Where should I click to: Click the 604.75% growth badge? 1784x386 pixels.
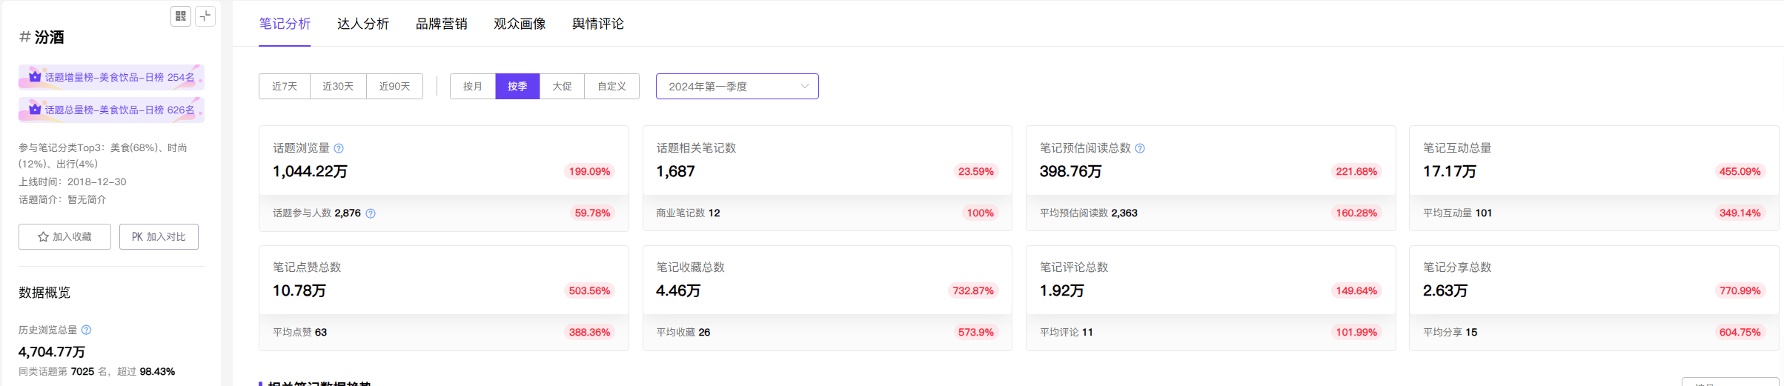1740,333
